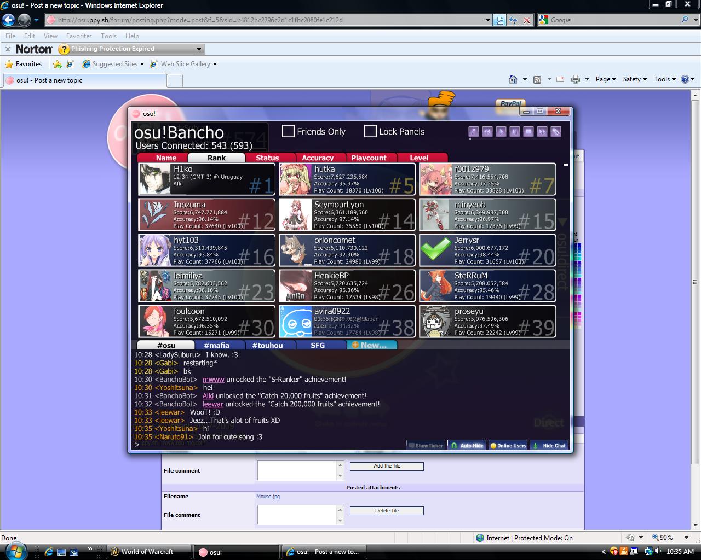This screenshot has width=701, height=560.
Task: Open the address bar dropdown arrow
Action: pyautogui.click(x=487, y=20)
